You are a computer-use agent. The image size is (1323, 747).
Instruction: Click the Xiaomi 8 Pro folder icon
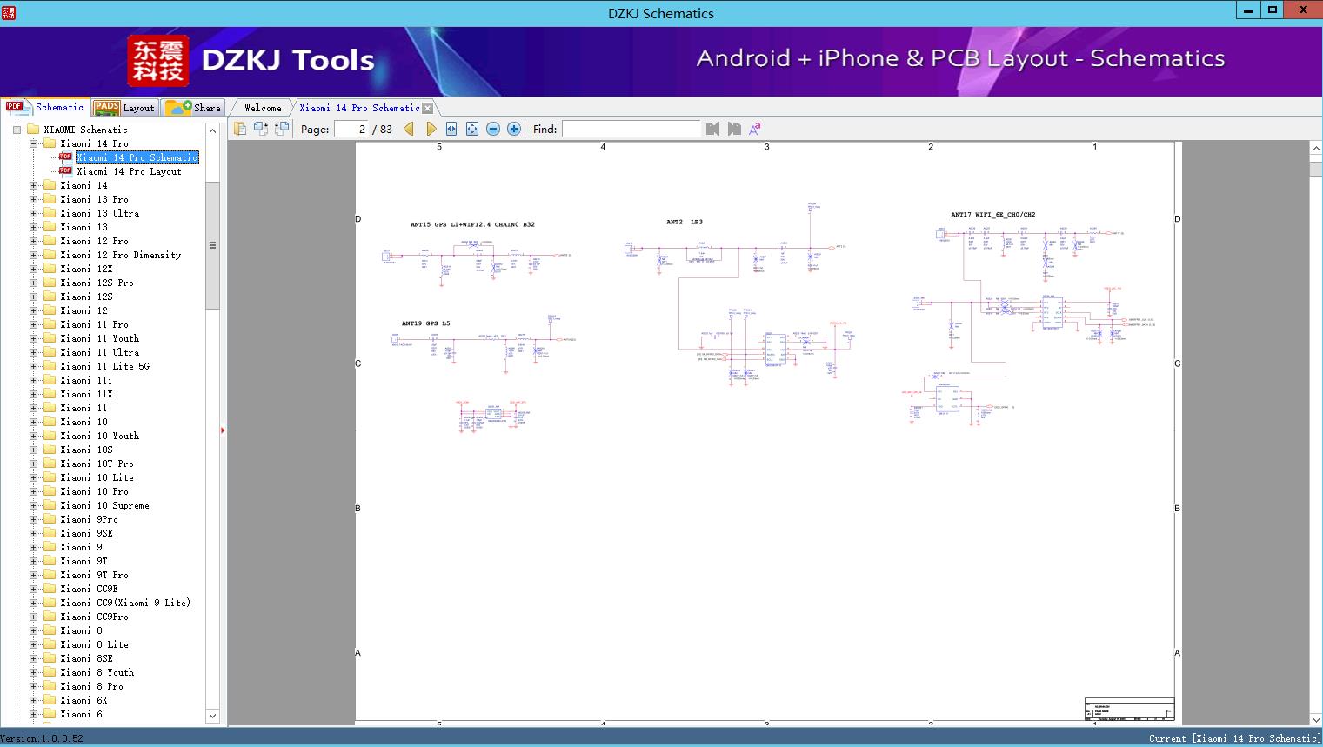tap(50, 686)
